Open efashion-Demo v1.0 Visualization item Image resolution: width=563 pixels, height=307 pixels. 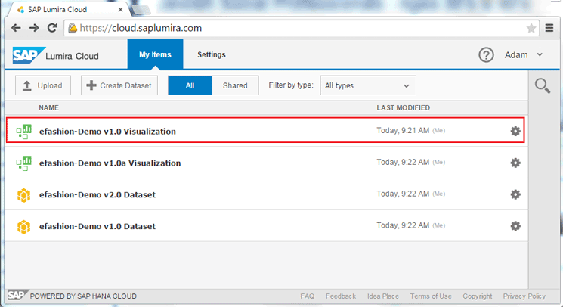pyautogui.click(x=107, y=132)
